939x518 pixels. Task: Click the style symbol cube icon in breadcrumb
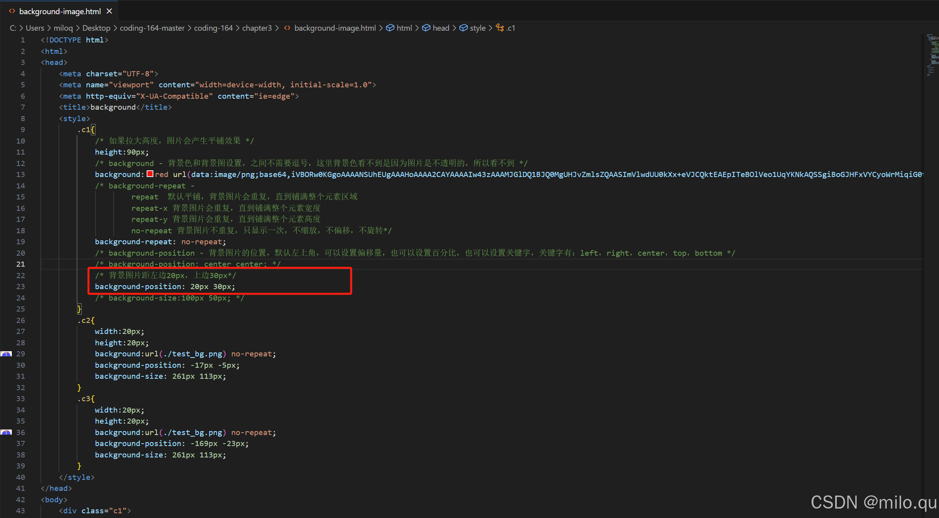tap(464, 28)
